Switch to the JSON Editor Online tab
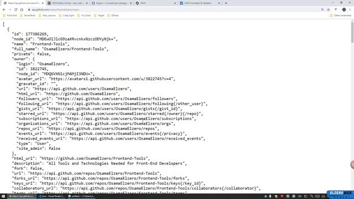This screenshot has height=199, width=354. point(67,3)
